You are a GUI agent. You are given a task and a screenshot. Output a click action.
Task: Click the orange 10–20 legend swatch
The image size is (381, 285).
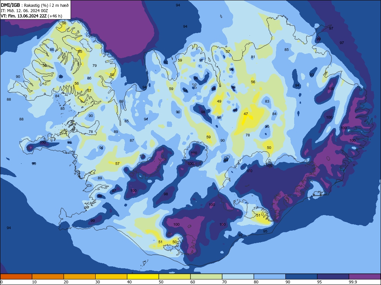48,277
